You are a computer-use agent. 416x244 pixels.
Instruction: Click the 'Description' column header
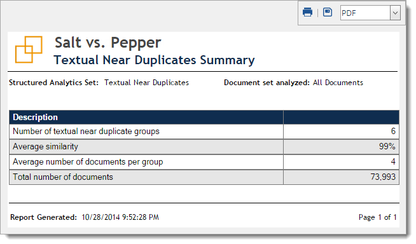(x=35, y=117)
